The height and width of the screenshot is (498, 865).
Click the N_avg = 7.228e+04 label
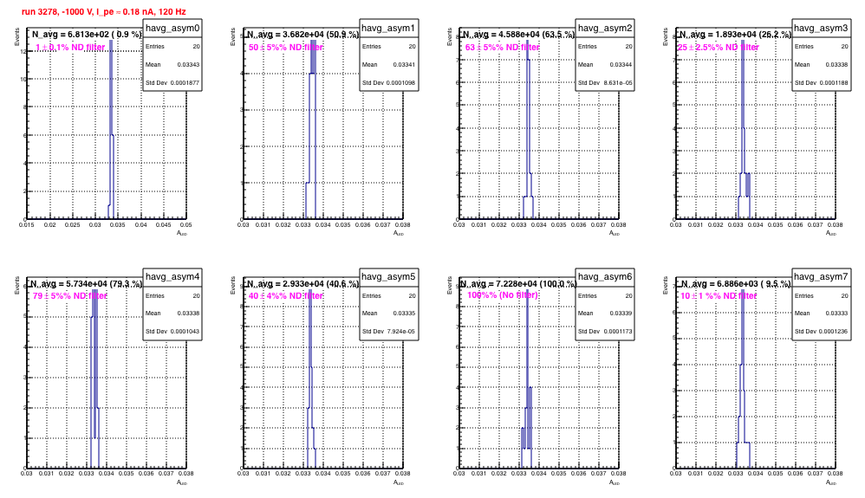coord(518,284)
